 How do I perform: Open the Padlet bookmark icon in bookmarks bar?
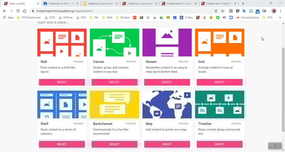coord(198,17)
